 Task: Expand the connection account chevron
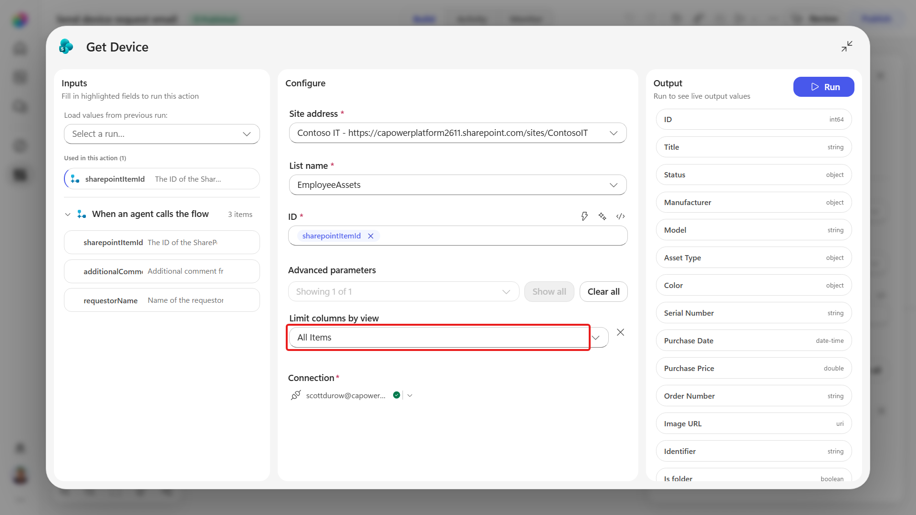click(x=410, y=395)
